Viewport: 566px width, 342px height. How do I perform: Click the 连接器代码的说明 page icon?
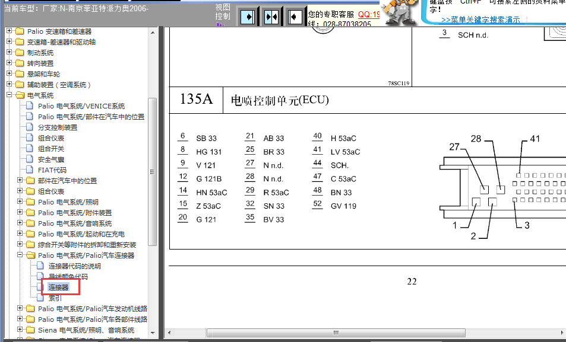41,266
